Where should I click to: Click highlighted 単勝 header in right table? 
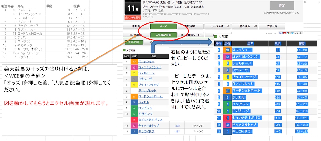point(277,43)
